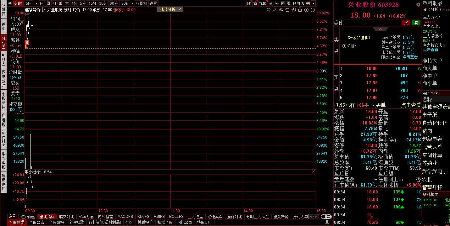Toggle the eye visibility icon in chart toolbar

(x=281, y=10)
